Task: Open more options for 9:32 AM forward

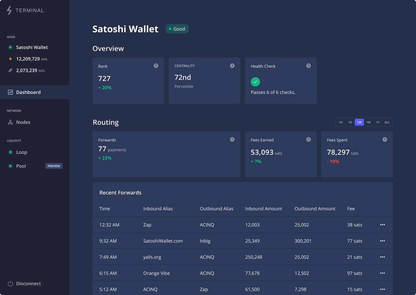Action: point(382,241)
